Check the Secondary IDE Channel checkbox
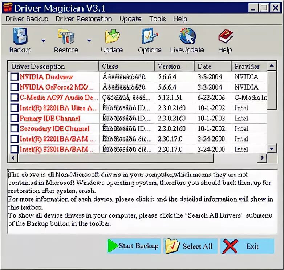The width and height of the screenshot is (284, 270). click(14, 128)
